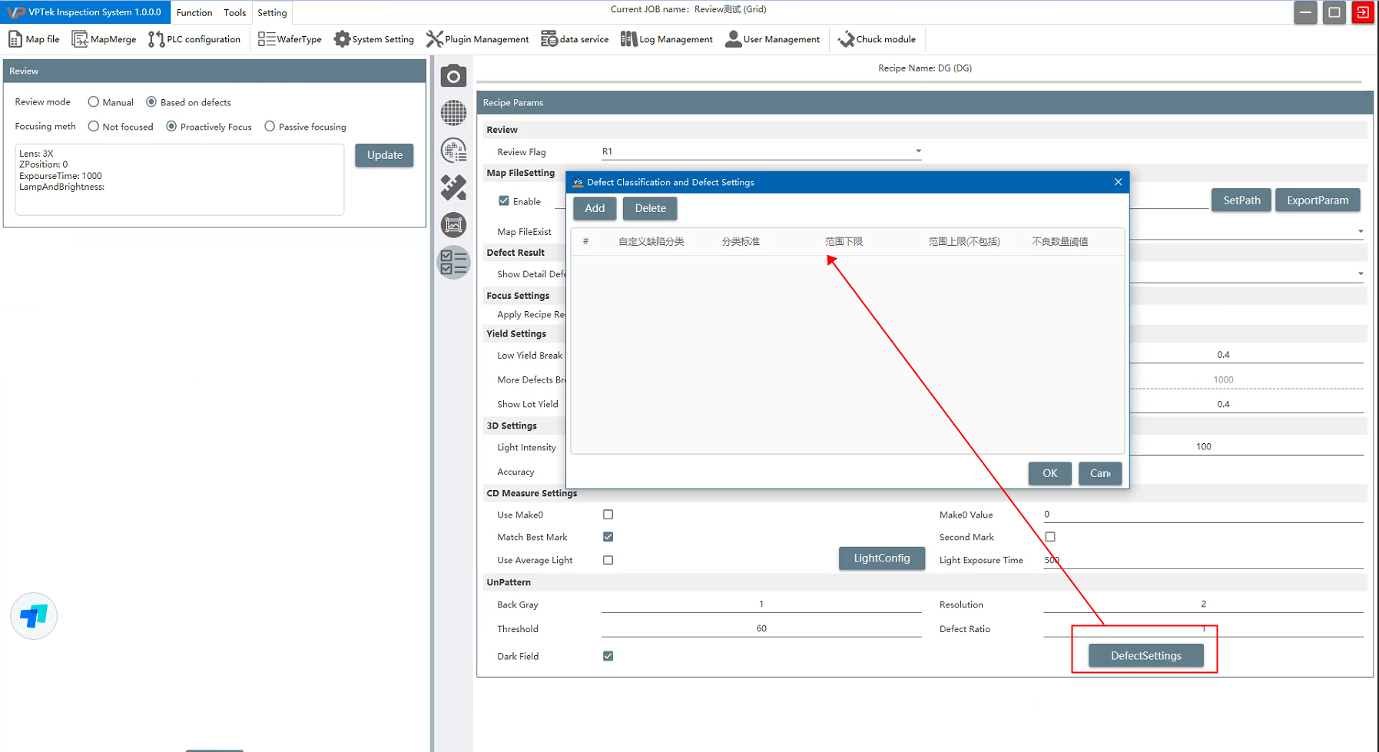Open the Show Detail Defect dropdown arrow
Image resolution: width=1379 pixels, height=752 pixels.
coord(1360,273)
